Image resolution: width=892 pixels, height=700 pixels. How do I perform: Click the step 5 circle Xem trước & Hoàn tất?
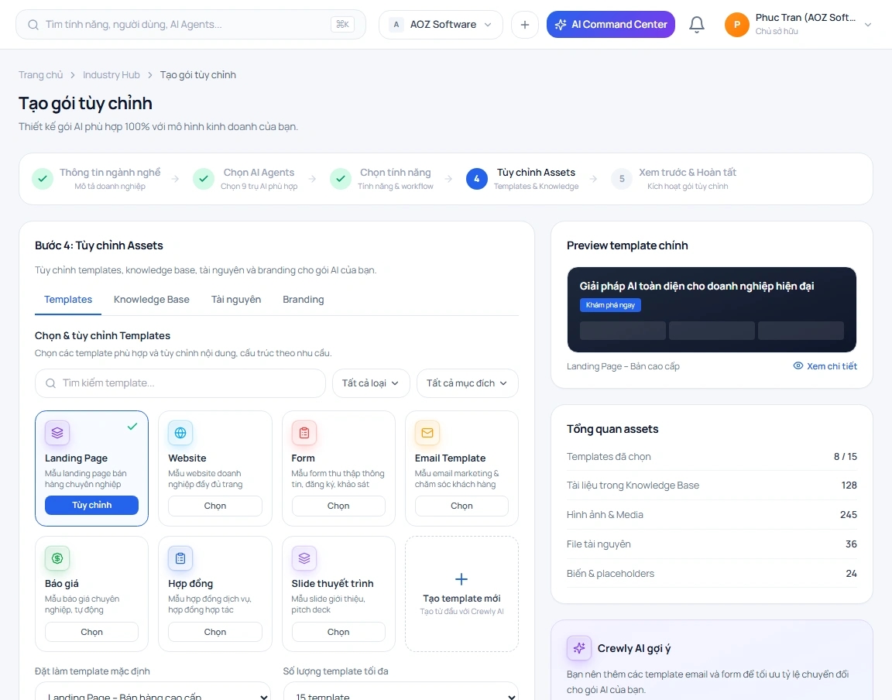click(622, 179)
